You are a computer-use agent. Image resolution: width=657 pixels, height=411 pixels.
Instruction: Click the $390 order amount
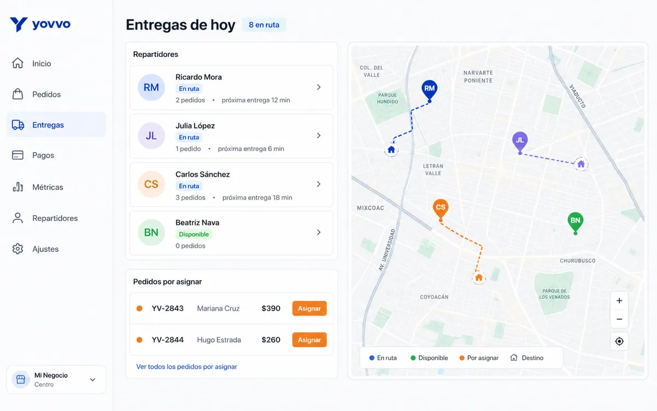tap(271, 309)
